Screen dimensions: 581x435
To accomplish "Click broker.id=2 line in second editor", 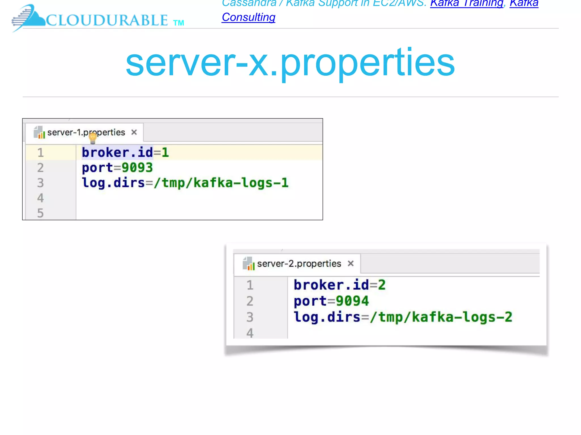I will click(x=340, y=285).
